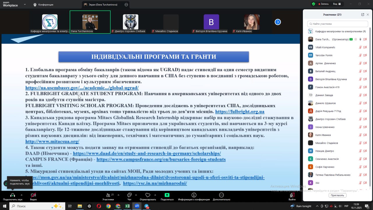
Task: Open the React (Отреагировать) icon
Action: click(x=148, y=195)
